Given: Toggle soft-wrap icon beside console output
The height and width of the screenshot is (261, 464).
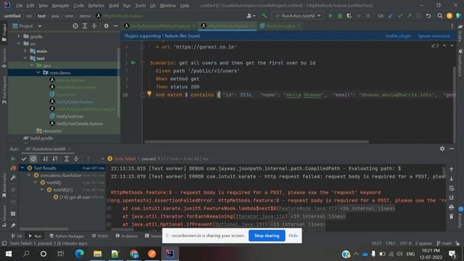Looking at the screenshot, I should (x=451, y=188).
